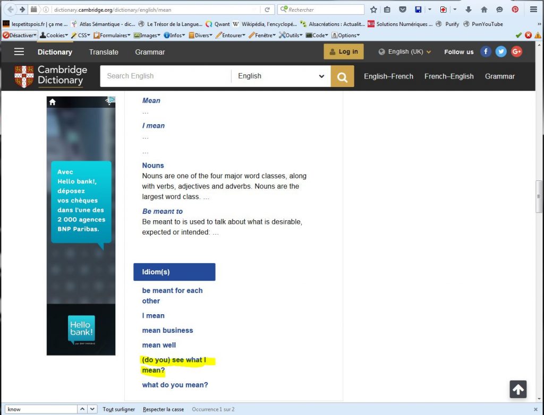Focus the Search English input field

[165, 76]
